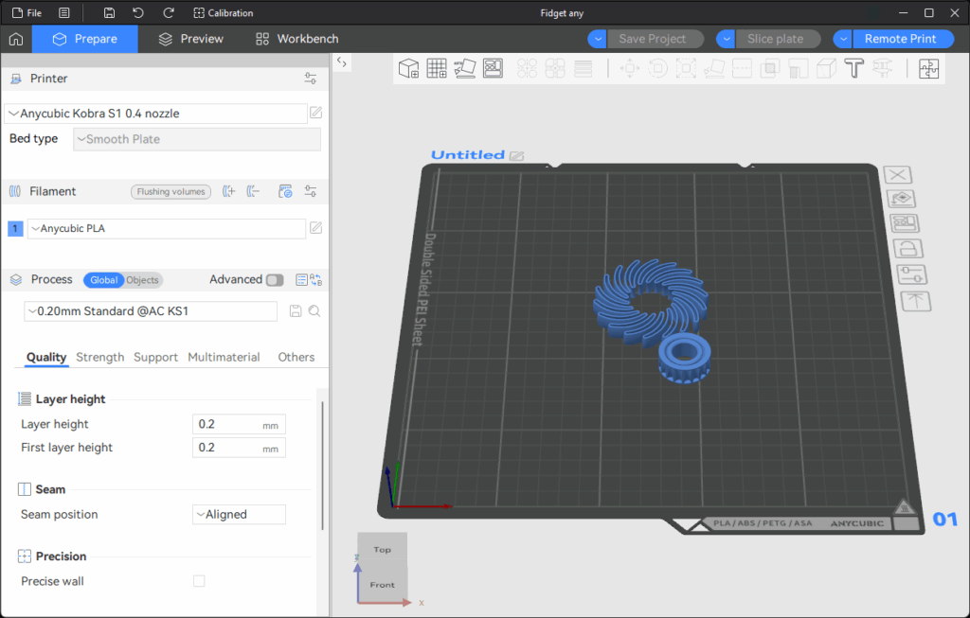
Task: Go to the Home screen icon
Action: point(16,39)
